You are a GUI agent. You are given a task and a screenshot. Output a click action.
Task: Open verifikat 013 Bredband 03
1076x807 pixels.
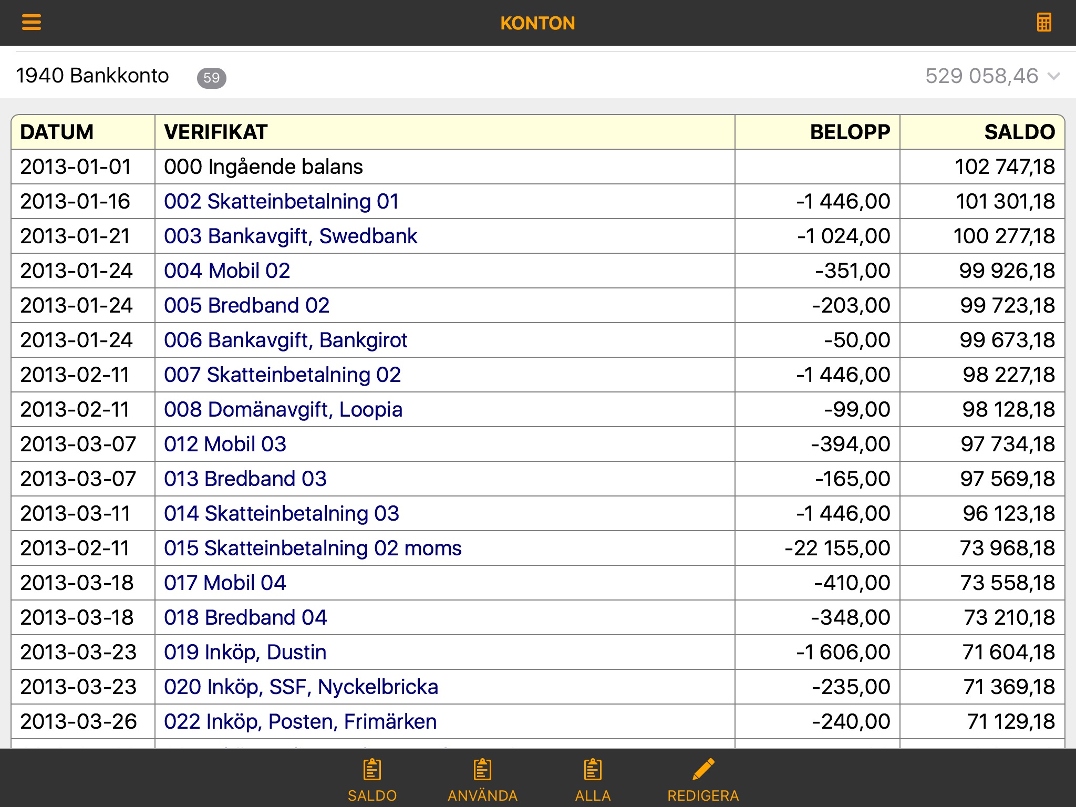tap(245, 479)
